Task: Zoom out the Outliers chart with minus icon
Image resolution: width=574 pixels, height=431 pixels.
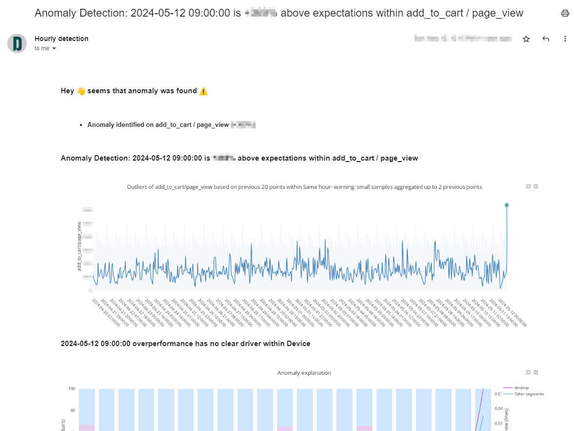Action: pos(536,186)
